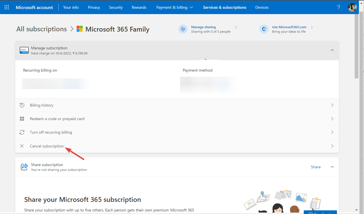Click the Recurring billing on label
Image resolution: width=364 pixels, height=214 pixels.
pos(40,70)
